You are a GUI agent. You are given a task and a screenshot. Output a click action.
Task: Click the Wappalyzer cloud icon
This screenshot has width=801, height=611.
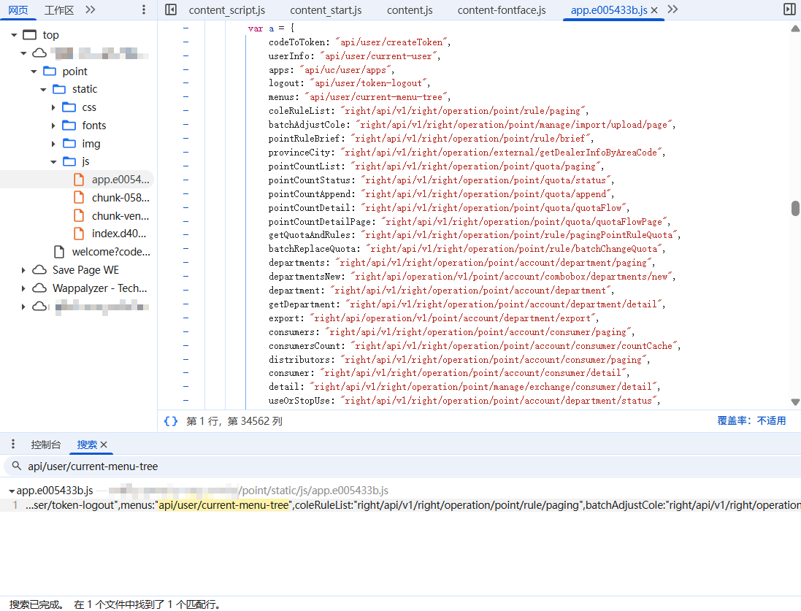39,288
